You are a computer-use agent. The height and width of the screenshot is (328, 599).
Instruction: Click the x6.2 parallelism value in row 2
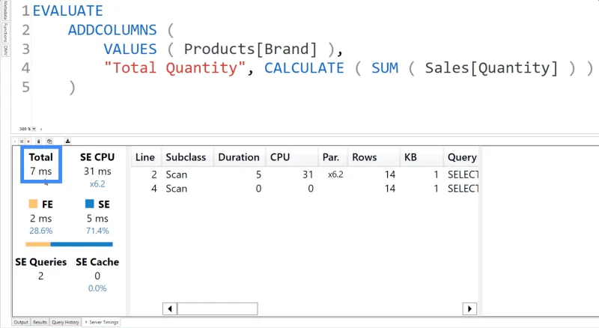pos(335,174)
